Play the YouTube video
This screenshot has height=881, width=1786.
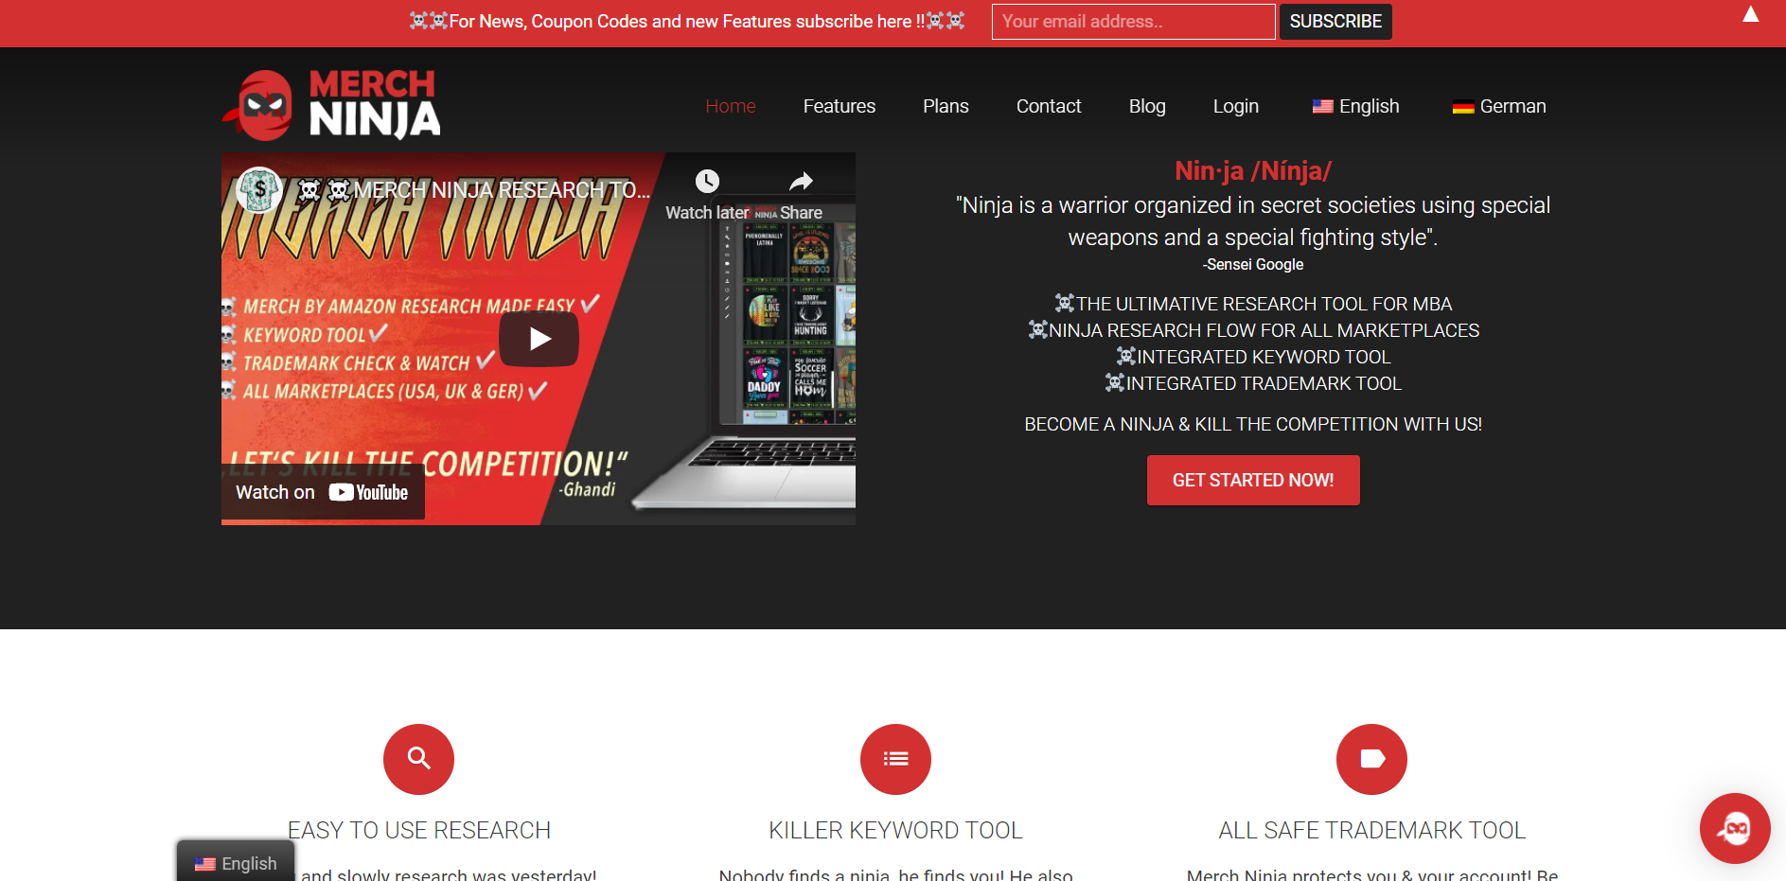click(539, 339)
